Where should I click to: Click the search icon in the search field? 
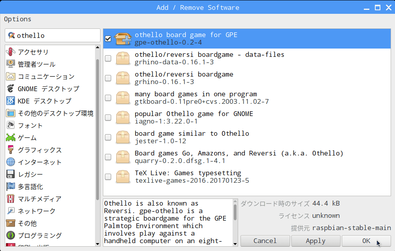click(11, 35)
